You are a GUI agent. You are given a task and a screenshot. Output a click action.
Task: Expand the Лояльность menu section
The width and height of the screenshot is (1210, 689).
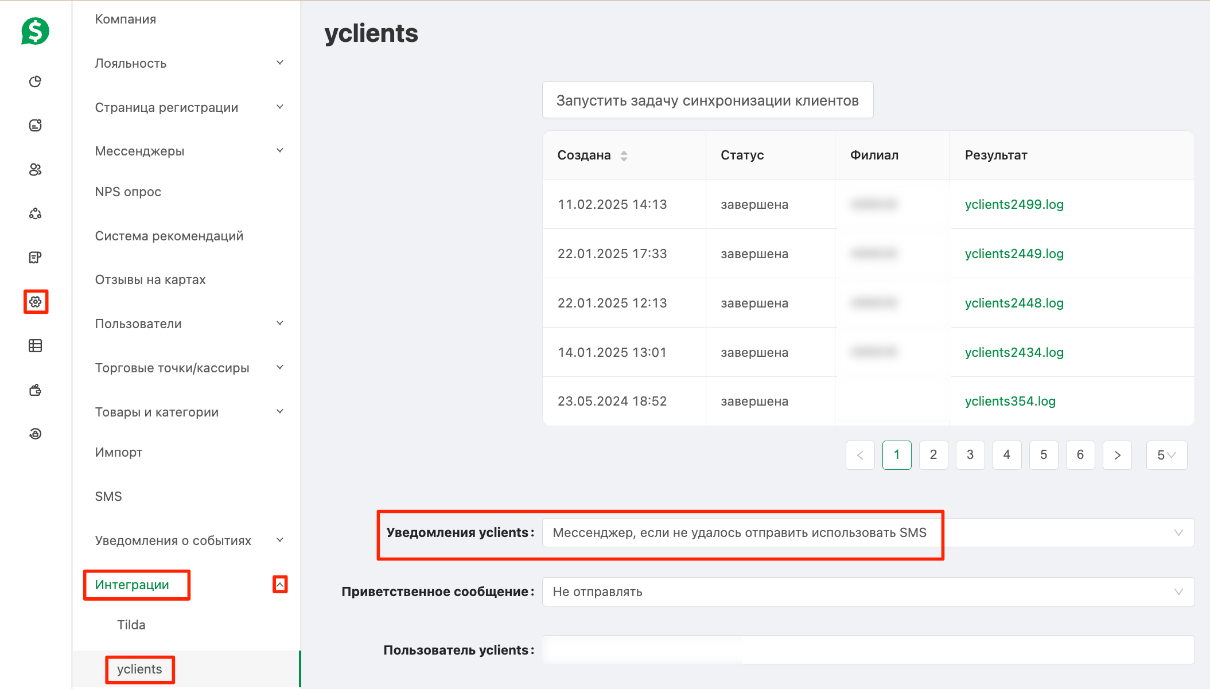click(x=189, y=63)
